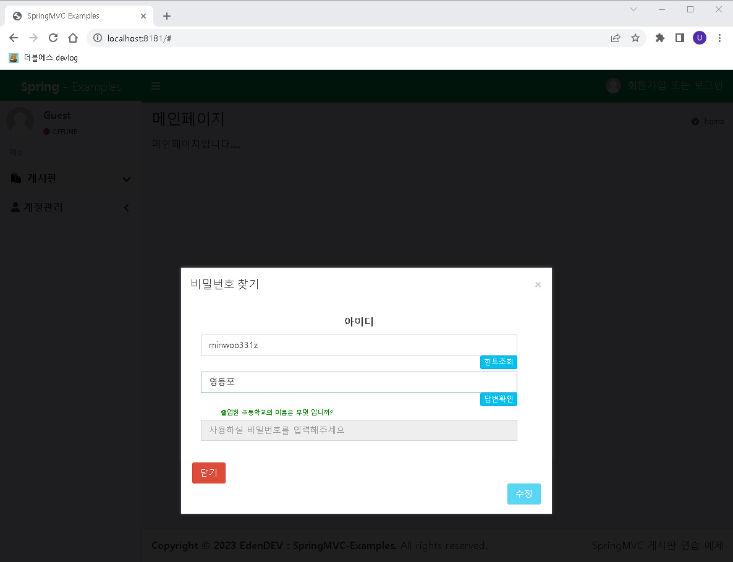Click the Guest name text in sidebar

tap(57, 116)
